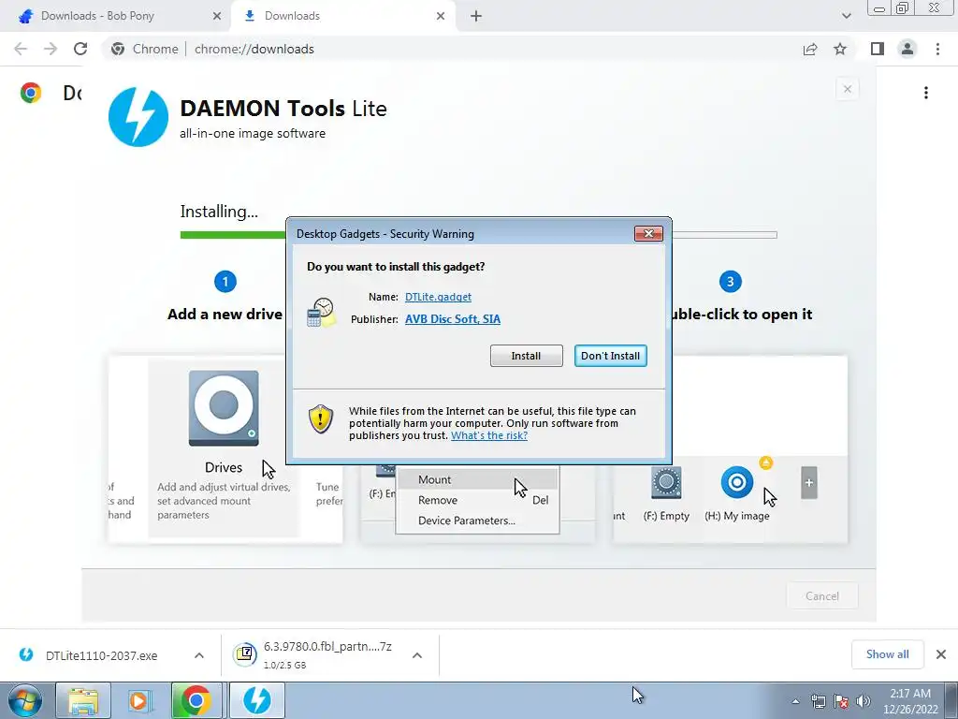Open the Chrome three-dot menu

[937, 49]
